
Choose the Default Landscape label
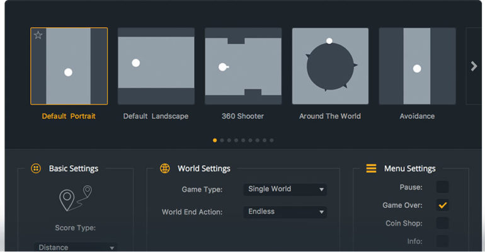tap(156, 117)
